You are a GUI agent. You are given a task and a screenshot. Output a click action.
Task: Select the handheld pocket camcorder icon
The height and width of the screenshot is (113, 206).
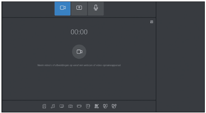pyautogui.click(x=88, y=106)
